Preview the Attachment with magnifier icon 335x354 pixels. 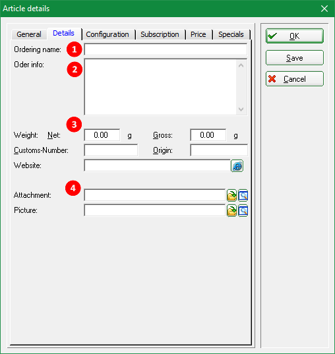tap(243, 195)
